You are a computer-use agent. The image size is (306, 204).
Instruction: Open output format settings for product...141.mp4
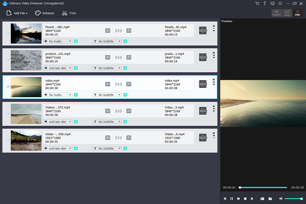click(x=203, y=57)
